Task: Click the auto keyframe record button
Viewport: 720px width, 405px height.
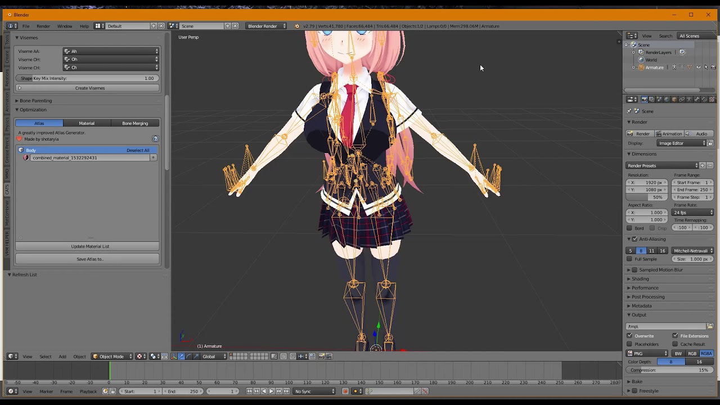Action: pyautogui.click(x=345, y=391)
